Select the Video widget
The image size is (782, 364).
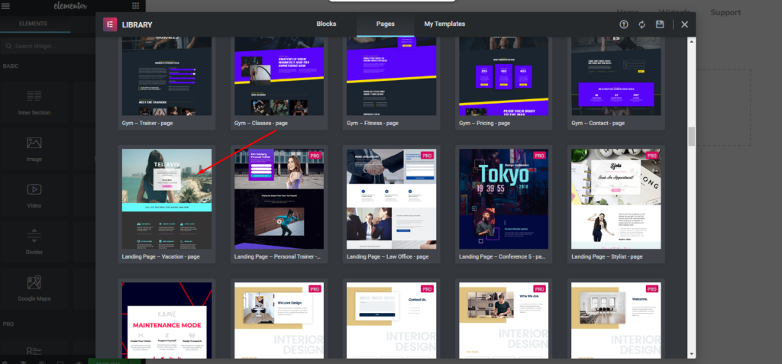click(34, 195)
